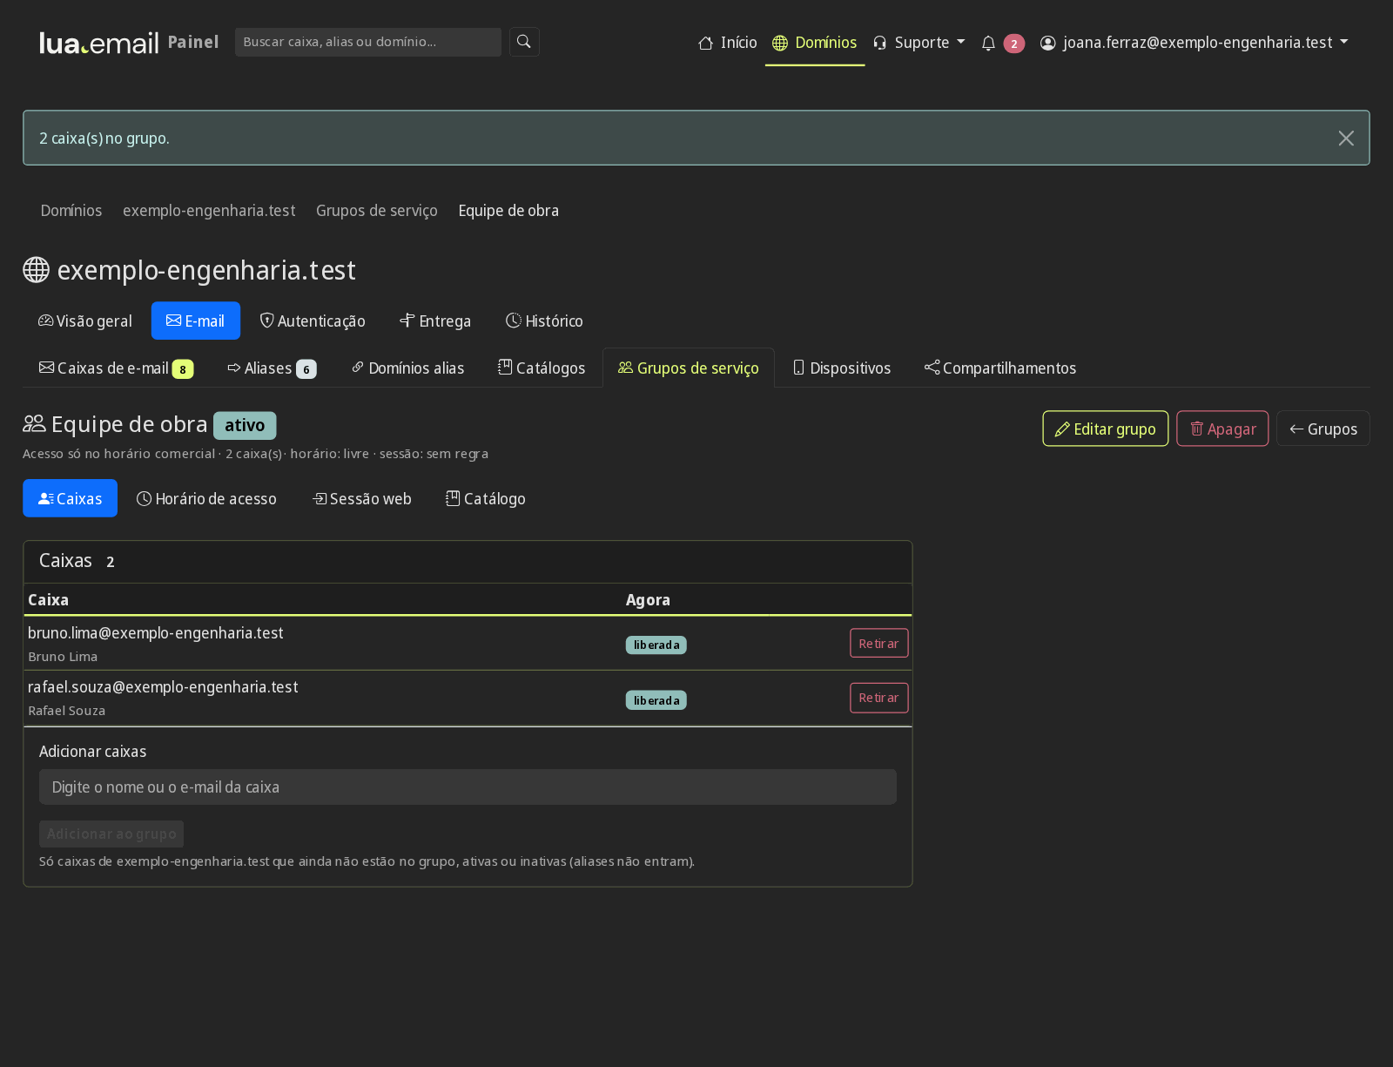Open the Domínios alias subtab
Screen dimensions: 1393x1067
coord(407,368)
